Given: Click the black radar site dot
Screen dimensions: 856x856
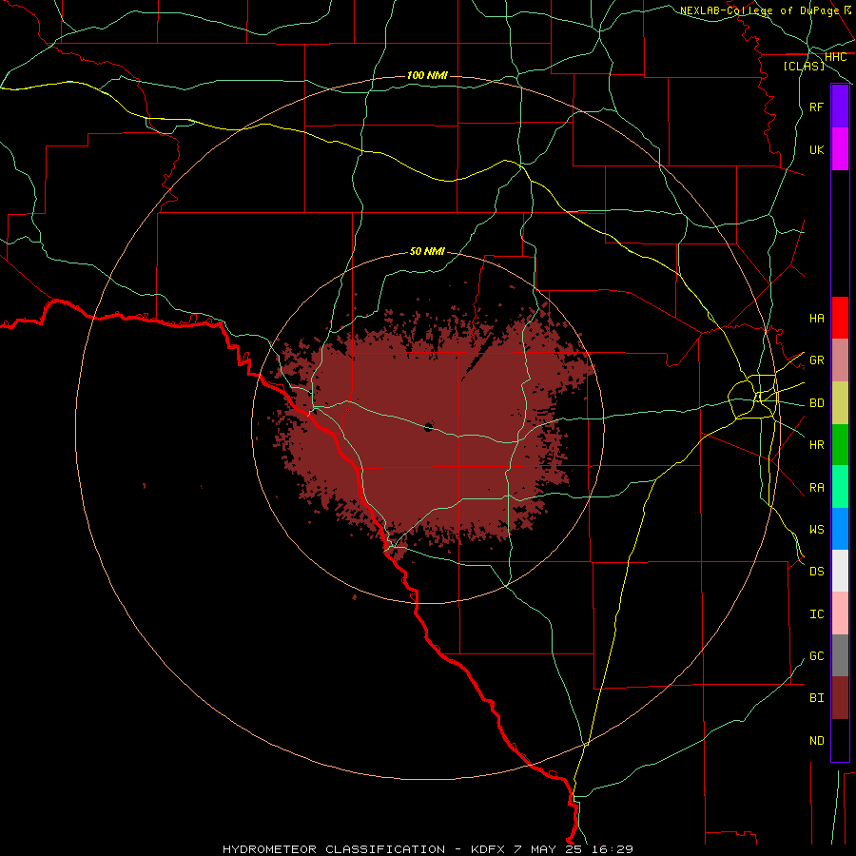Looking at the screenshot, I should (x=429, y=427).
